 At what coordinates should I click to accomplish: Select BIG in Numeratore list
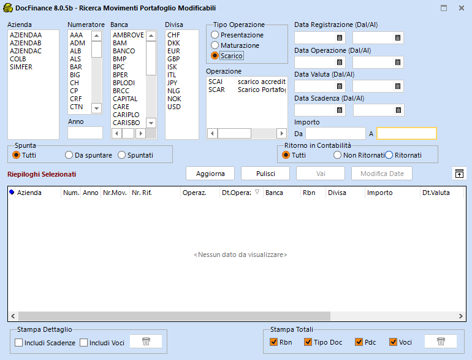80,75
